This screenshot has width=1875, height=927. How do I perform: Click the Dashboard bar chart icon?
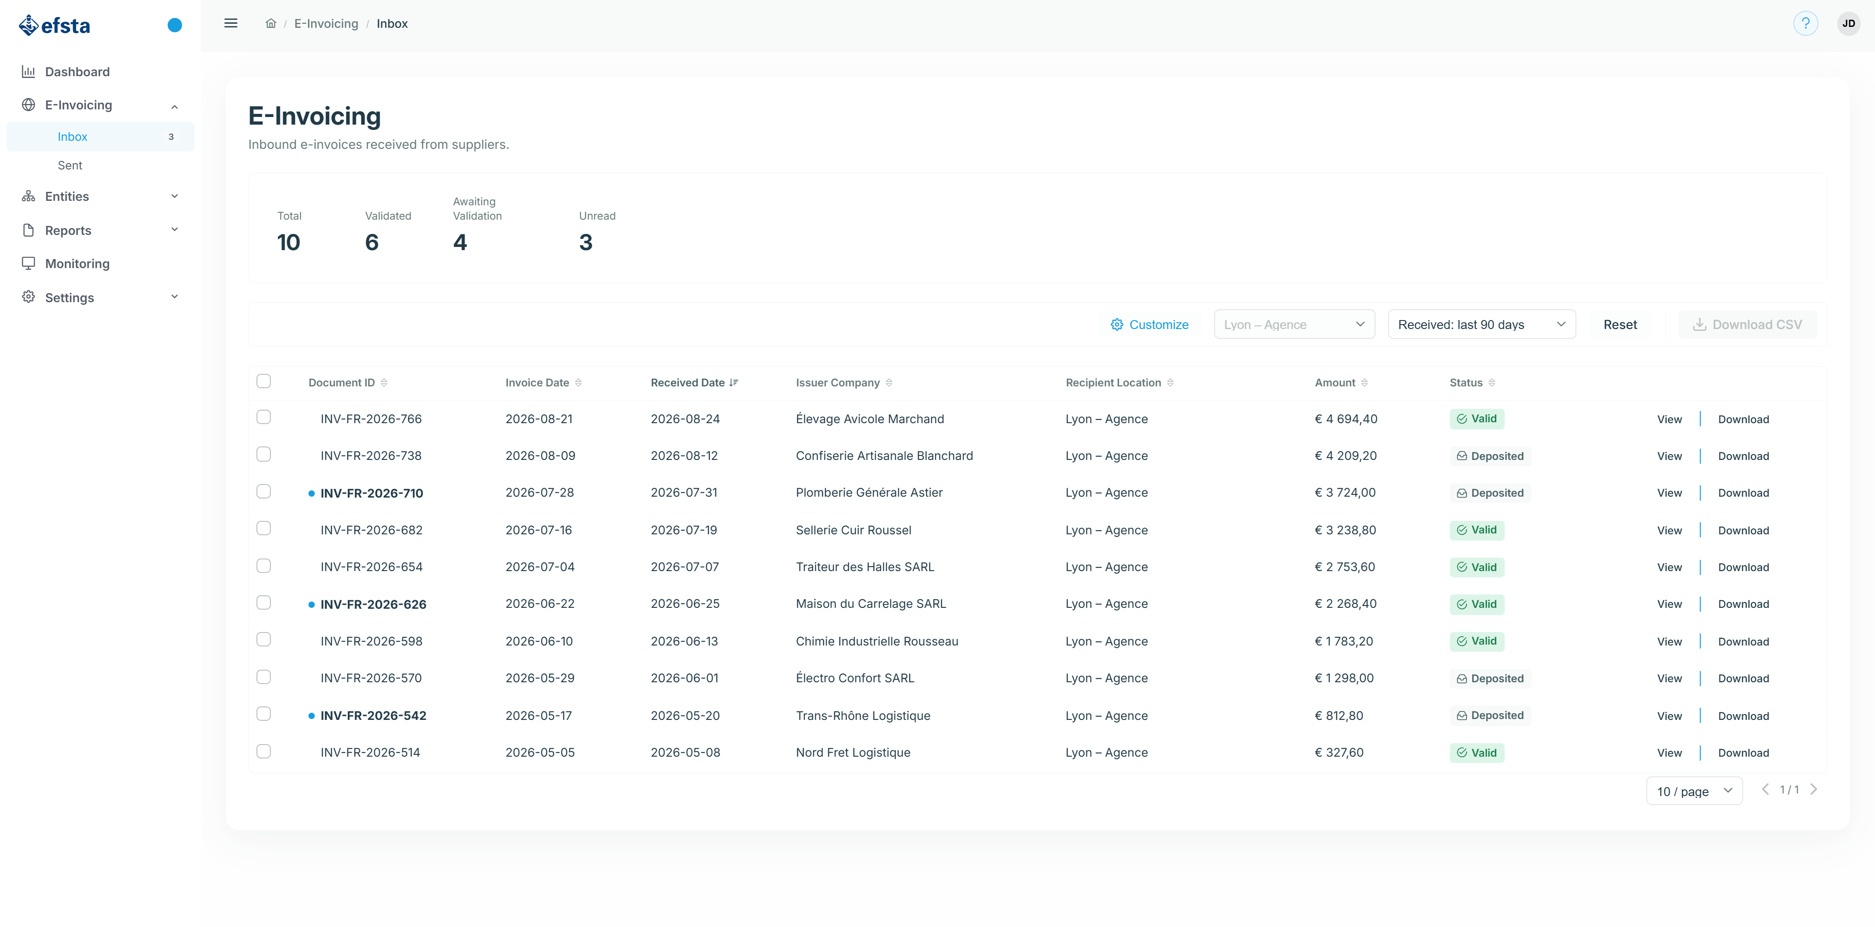coord(28,71)
